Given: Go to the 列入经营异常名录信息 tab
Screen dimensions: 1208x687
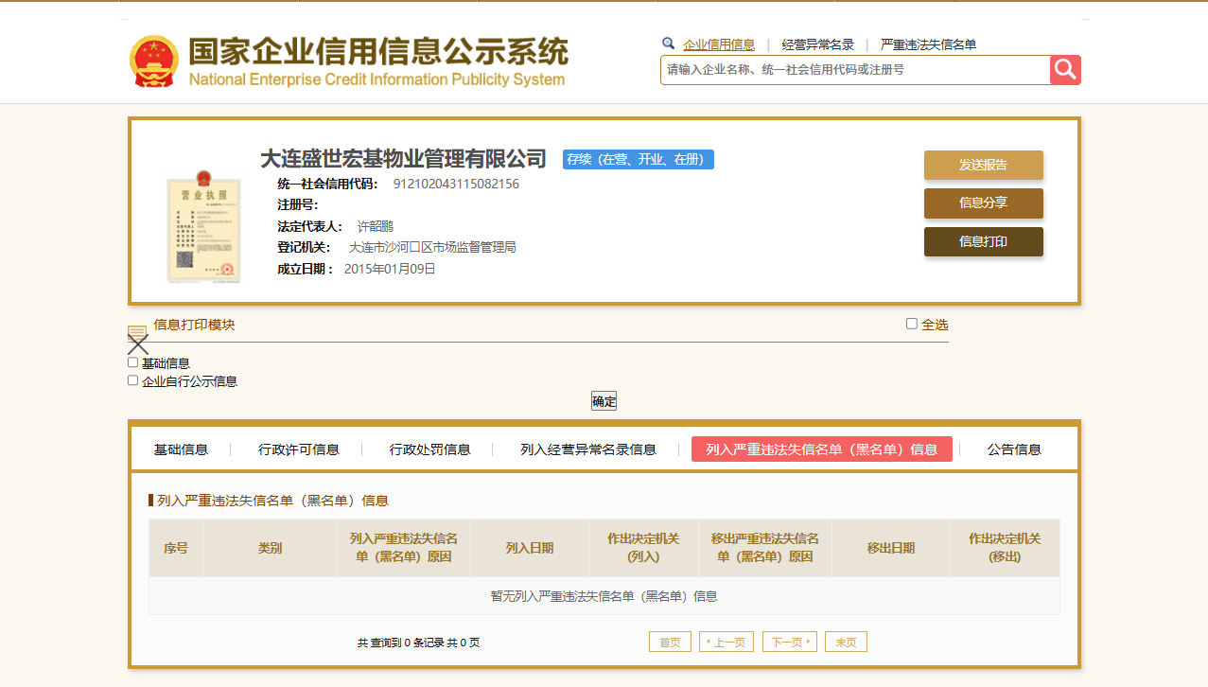Looking at the screenshot, I should tap(587, 449).
